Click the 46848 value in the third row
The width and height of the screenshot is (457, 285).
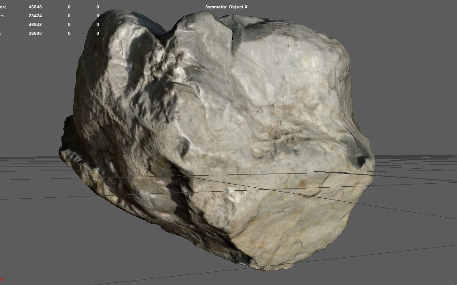pyautogui.click(x=35, y=25)
